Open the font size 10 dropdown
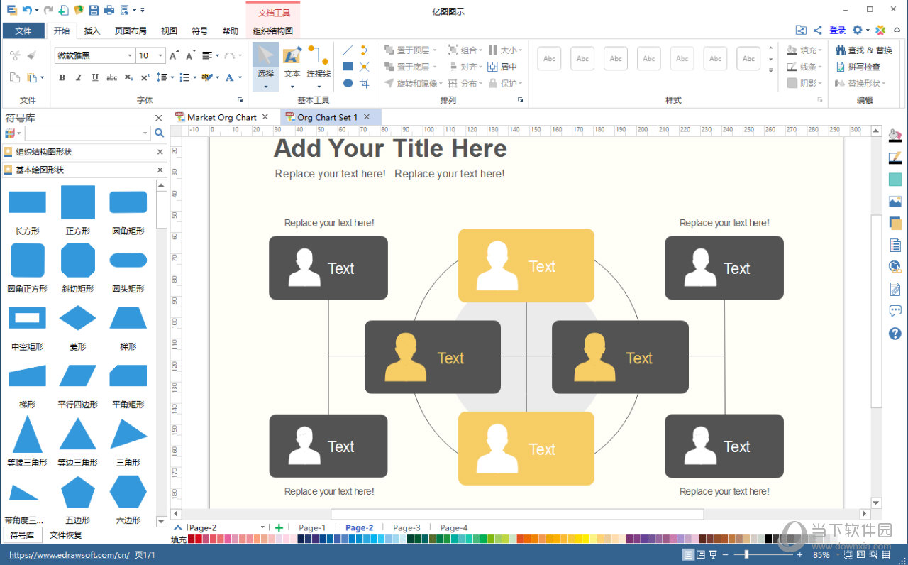This screenshot has width=908, height=565. [x=161, y=55]
